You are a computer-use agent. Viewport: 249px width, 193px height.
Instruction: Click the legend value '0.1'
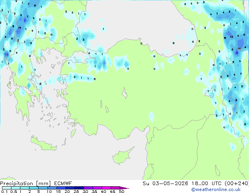[4, 191]
